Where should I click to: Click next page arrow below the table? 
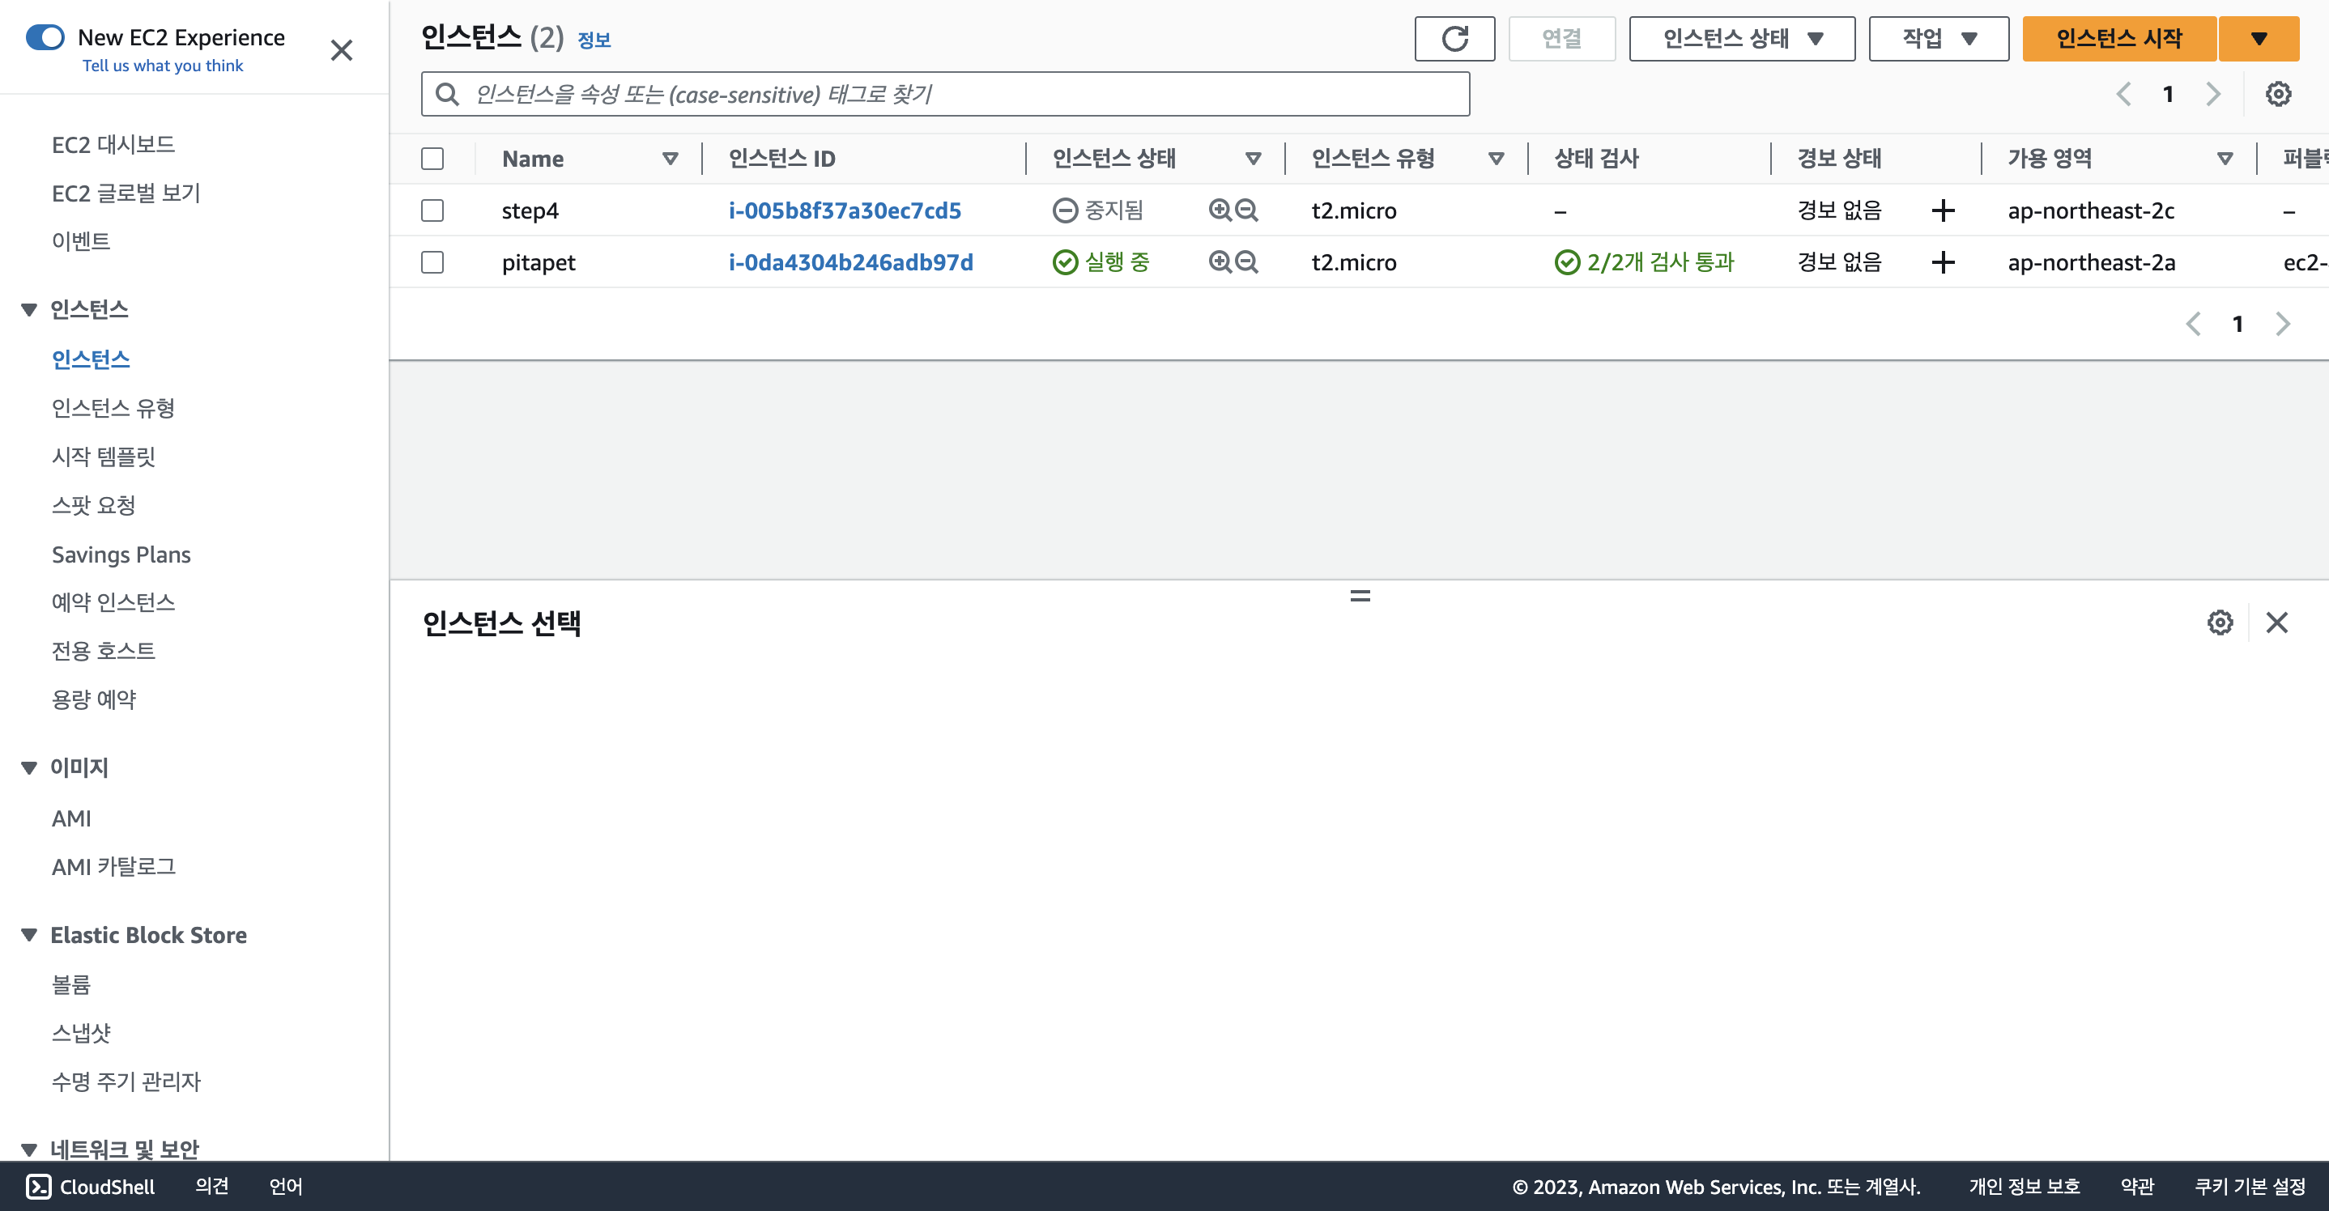click(x=2282, y=325)
